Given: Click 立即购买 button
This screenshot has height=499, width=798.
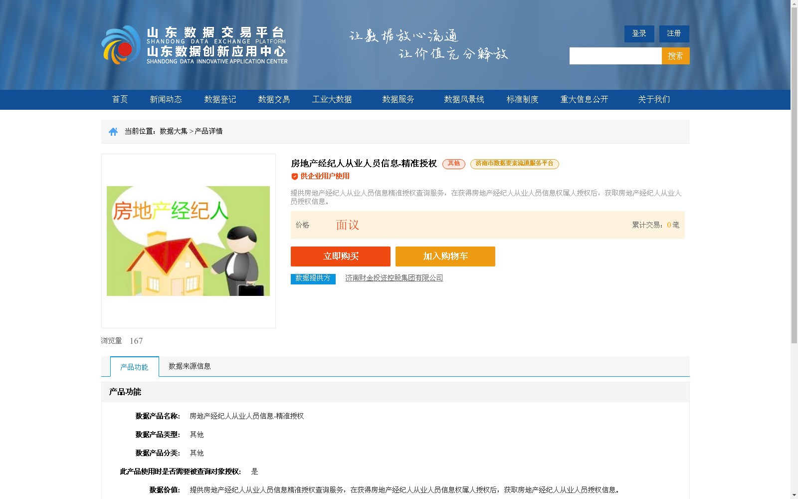Looking at the screenshot, I should pos(341,256).
